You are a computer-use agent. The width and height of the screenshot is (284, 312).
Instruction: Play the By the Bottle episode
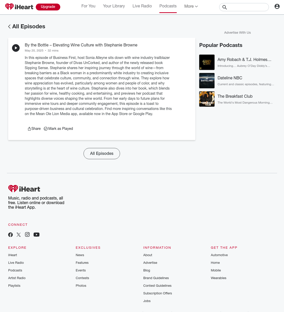click(16, 48)
